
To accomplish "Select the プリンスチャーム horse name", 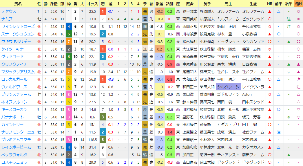I will click(x=16, y=95).
